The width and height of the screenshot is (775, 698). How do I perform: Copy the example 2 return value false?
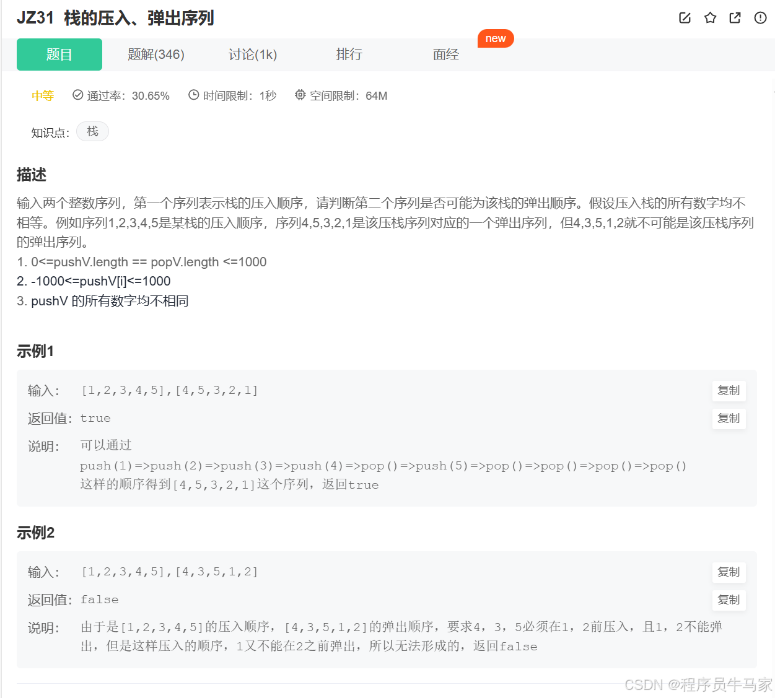click(729, 600)
